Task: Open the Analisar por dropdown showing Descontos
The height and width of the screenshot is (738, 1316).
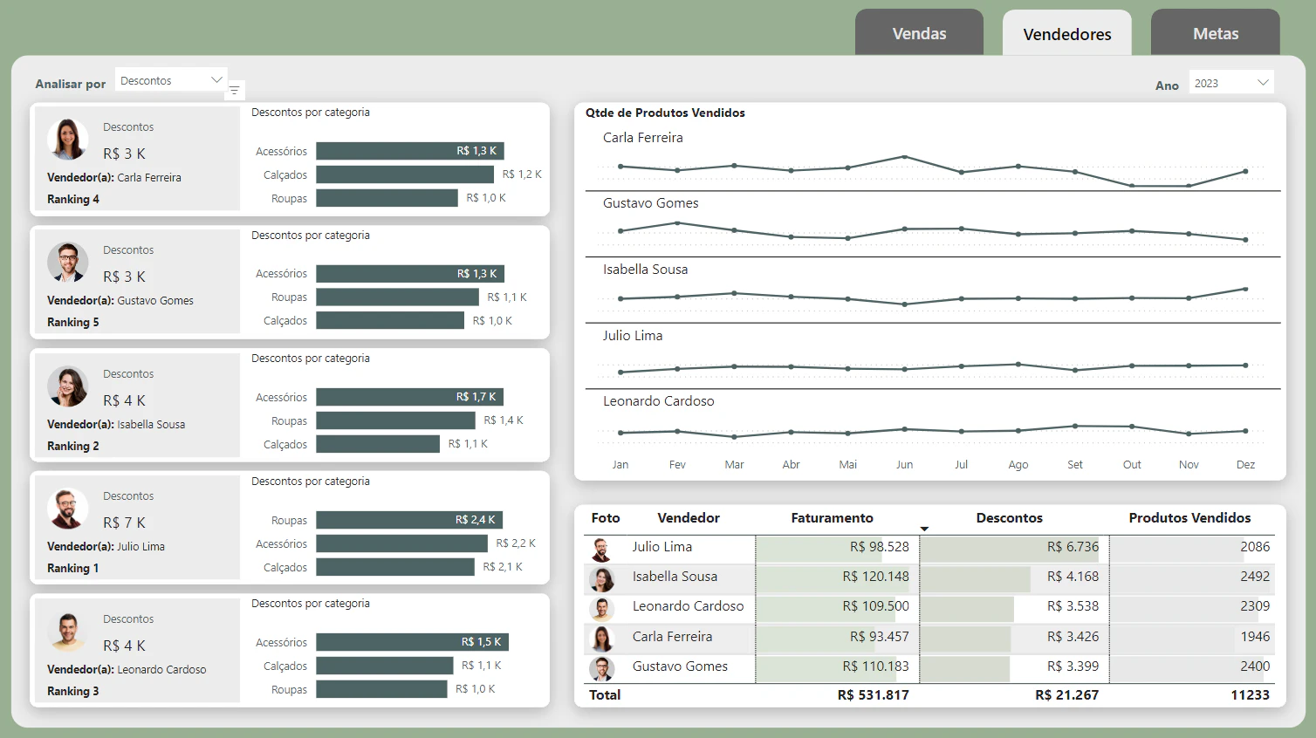Action: click(x=171, y=80)
